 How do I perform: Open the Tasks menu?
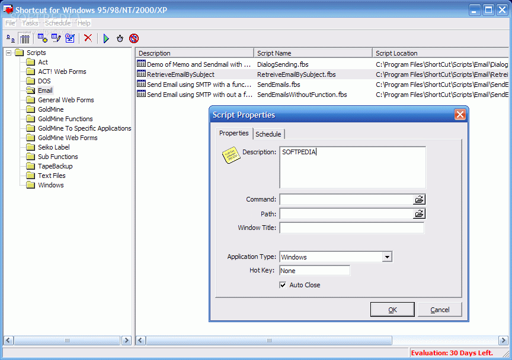(30, 22)
